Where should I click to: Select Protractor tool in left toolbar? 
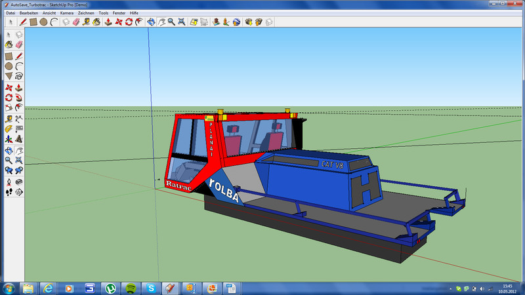click(x=9, y=129)
